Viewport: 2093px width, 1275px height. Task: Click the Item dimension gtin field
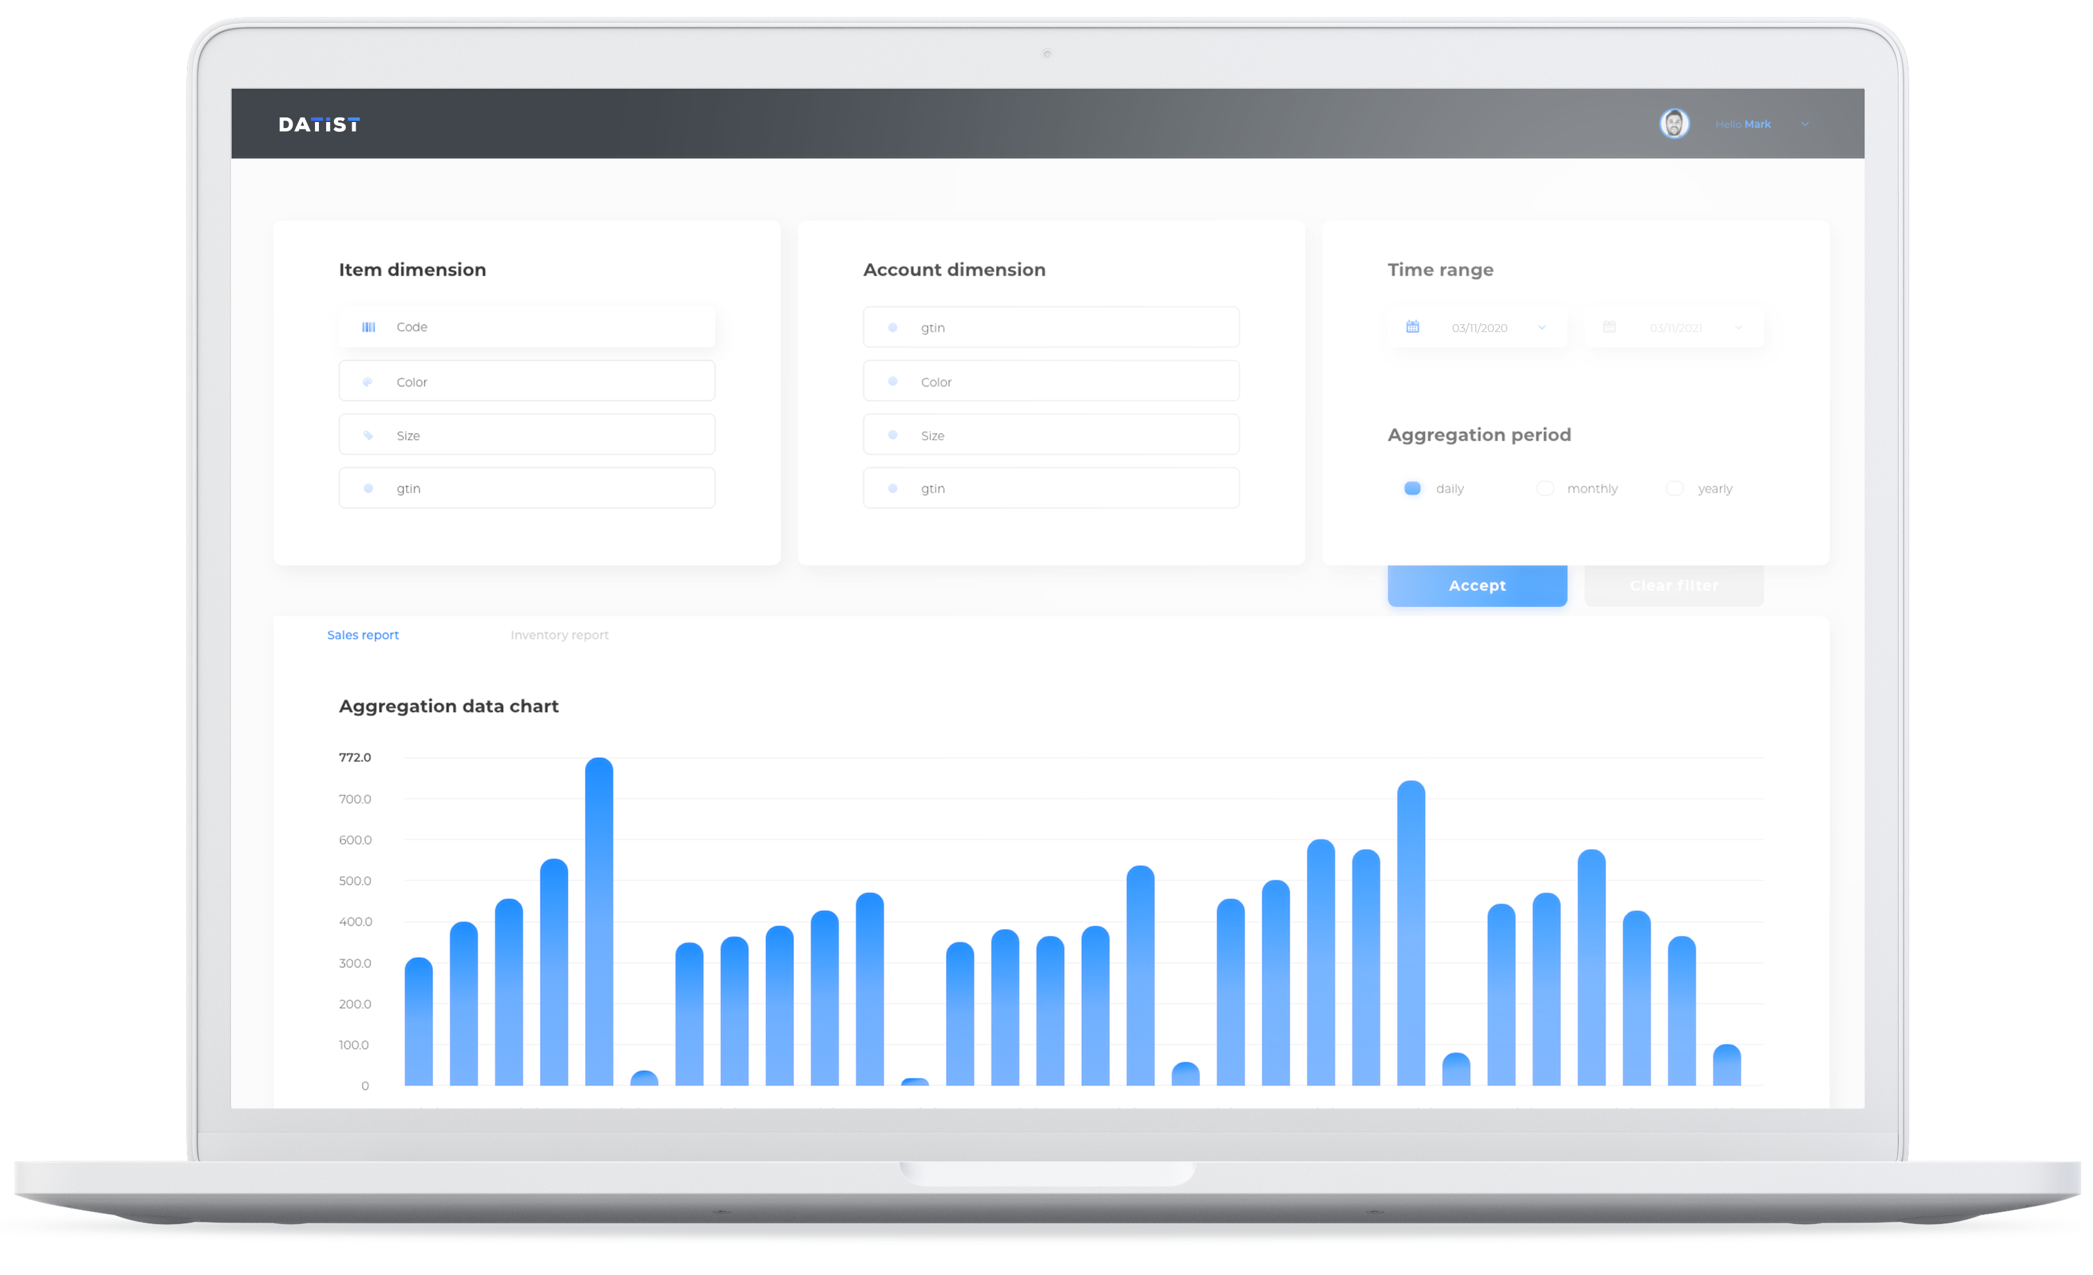pyautogui.click(x=527, y=488)
